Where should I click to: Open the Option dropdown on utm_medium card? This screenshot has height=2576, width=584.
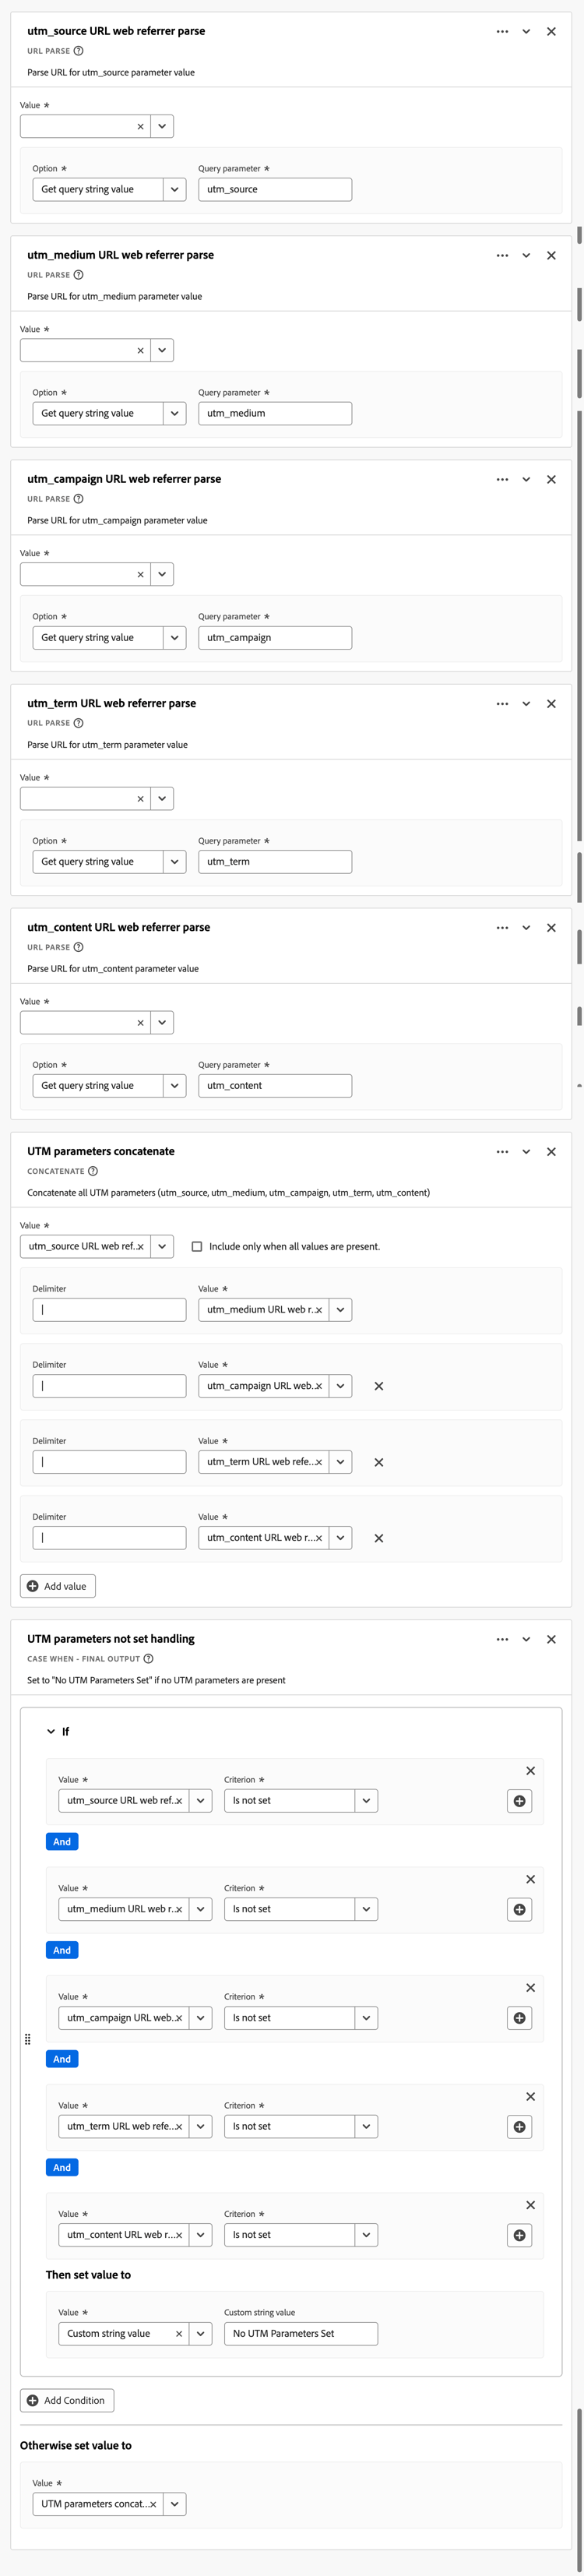[174, 412]
